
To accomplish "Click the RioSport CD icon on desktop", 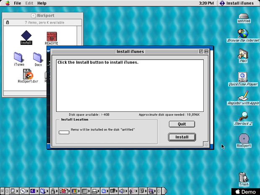I will coord(244,140).
